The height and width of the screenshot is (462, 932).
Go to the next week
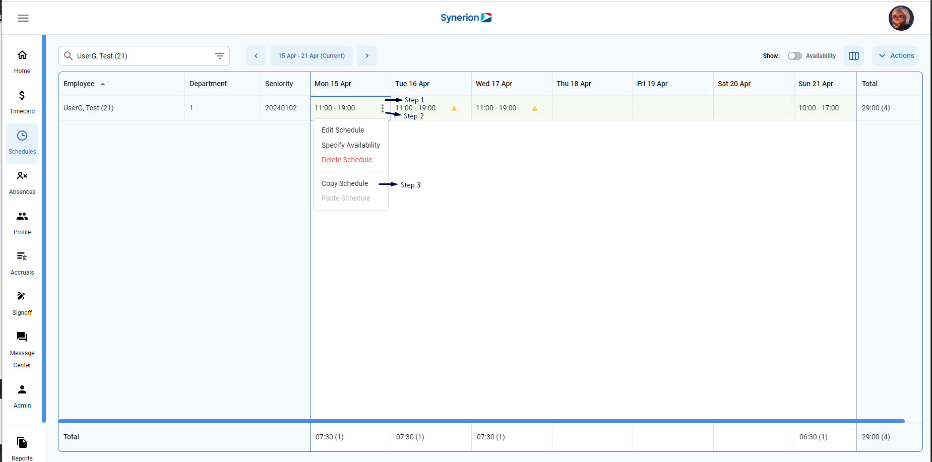click(x=367, y=56)
